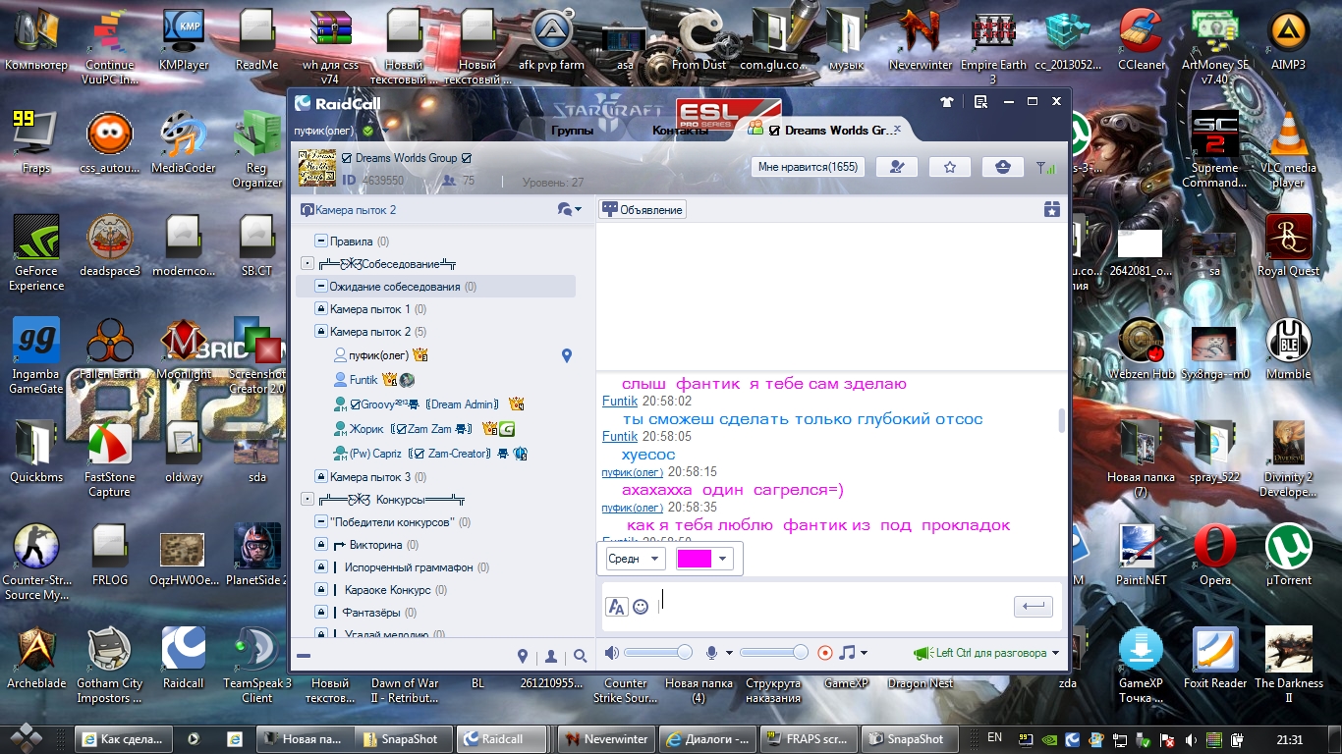The height and width of the screenshot is (754, 1342).
Task: Open the RaidCall main menu list icon
Action: pyautogui.click(x=980, y=102)
